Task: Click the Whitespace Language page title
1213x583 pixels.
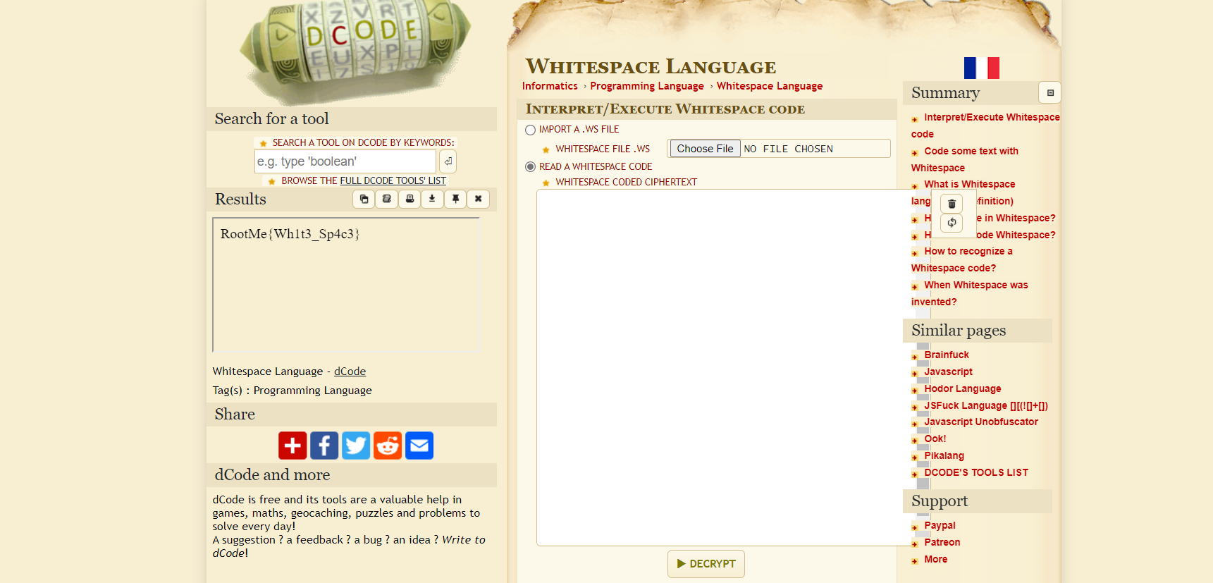Action: point(651,66)
